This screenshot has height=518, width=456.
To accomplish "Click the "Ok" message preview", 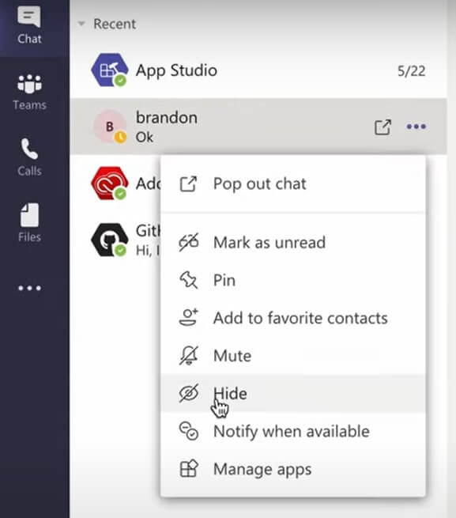I will pos(145,137).
